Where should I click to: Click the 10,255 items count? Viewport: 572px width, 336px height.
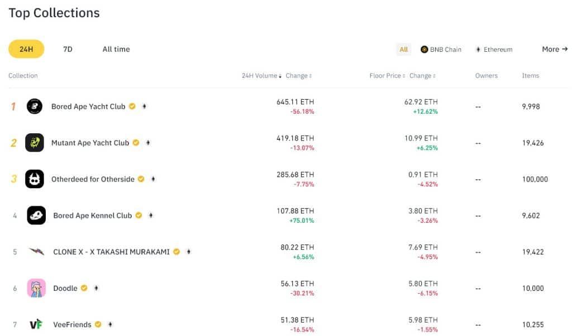[x=532, y=324]
